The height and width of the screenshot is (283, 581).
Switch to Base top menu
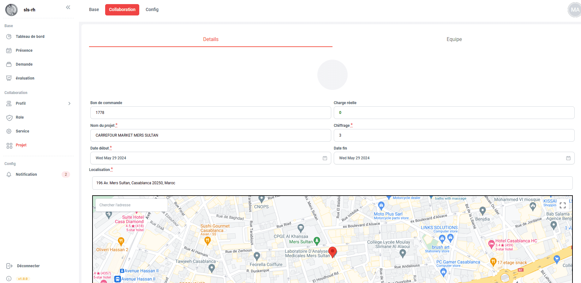(x=94, y=9)
